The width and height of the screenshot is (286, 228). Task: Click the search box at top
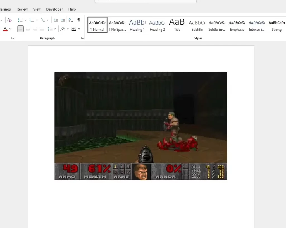pos(146,1)
